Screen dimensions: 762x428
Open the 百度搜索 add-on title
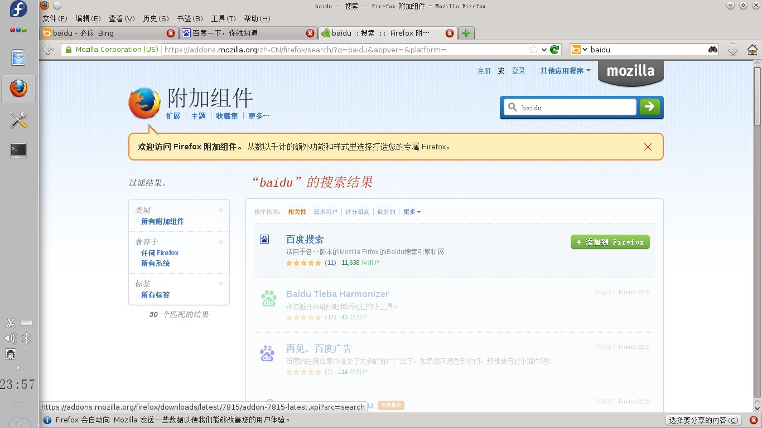point(305,239)
